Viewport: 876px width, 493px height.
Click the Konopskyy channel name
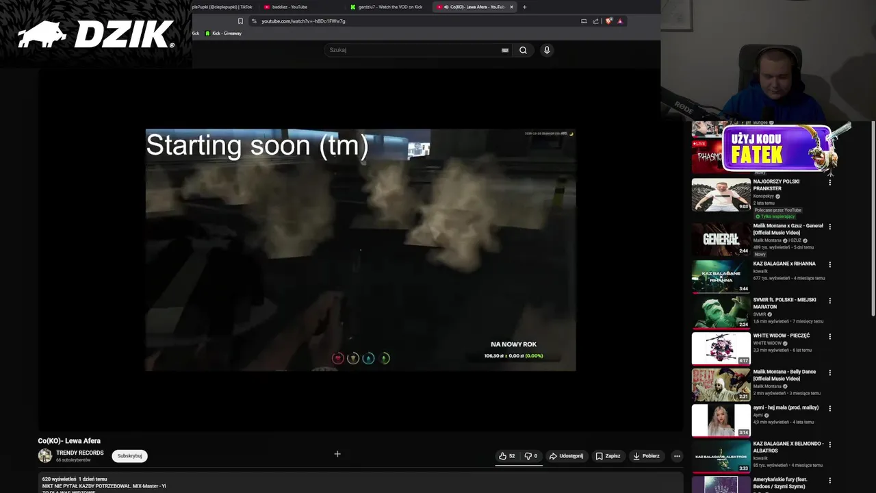(x=764, y=196)
